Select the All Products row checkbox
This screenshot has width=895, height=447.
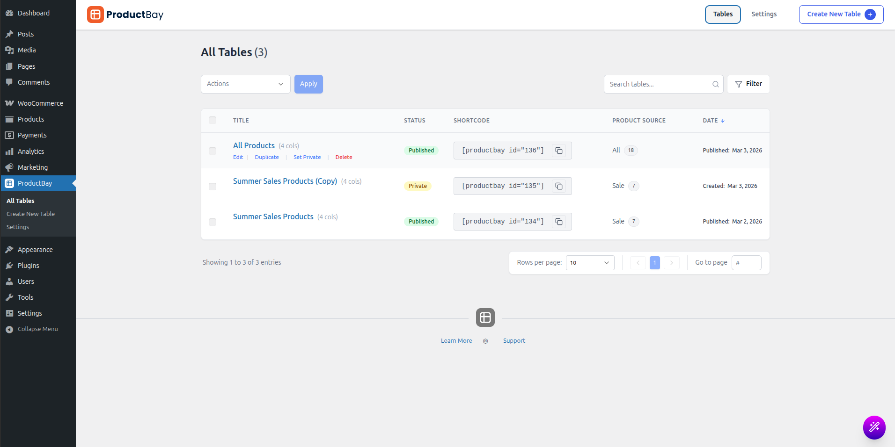(x=213, y=151)
